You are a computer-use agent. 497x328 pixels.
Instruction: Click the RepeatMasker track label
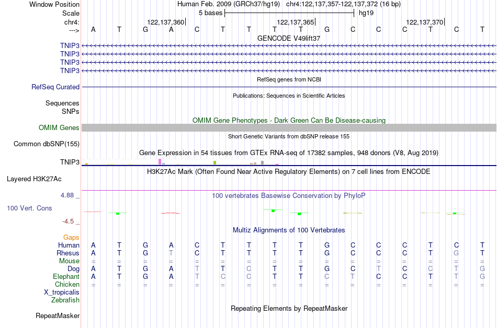click(x=58, y=315)
